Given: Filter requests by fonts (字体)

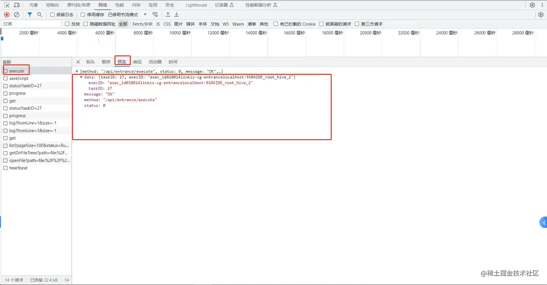Looking at the screenshot, I should (203, 24).
